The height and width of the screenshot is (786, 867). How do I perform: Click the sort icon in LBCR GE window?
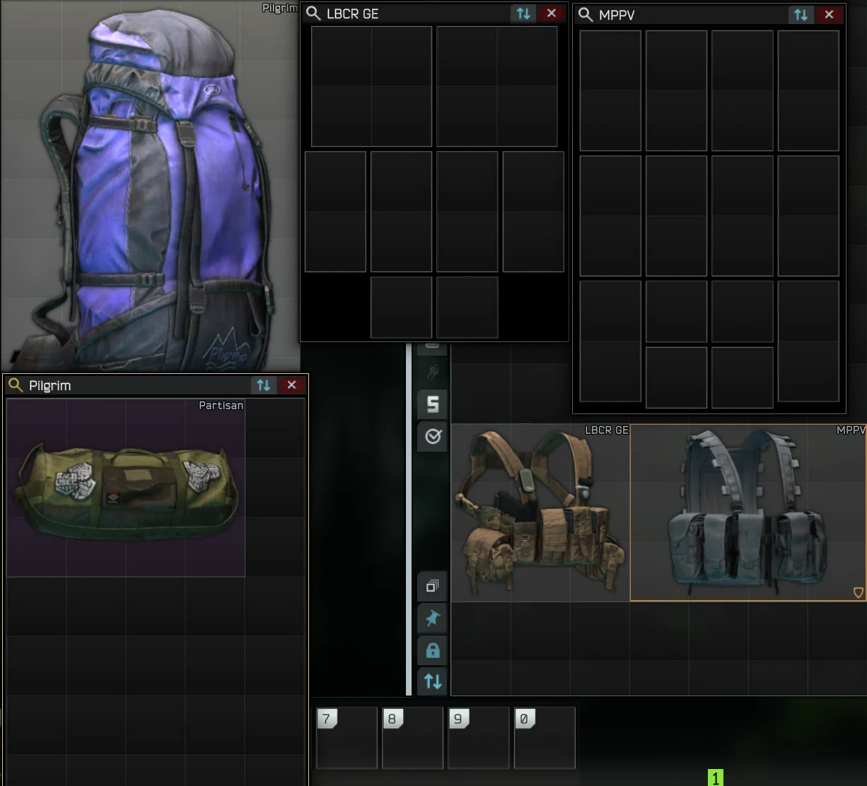click(523, 13)
